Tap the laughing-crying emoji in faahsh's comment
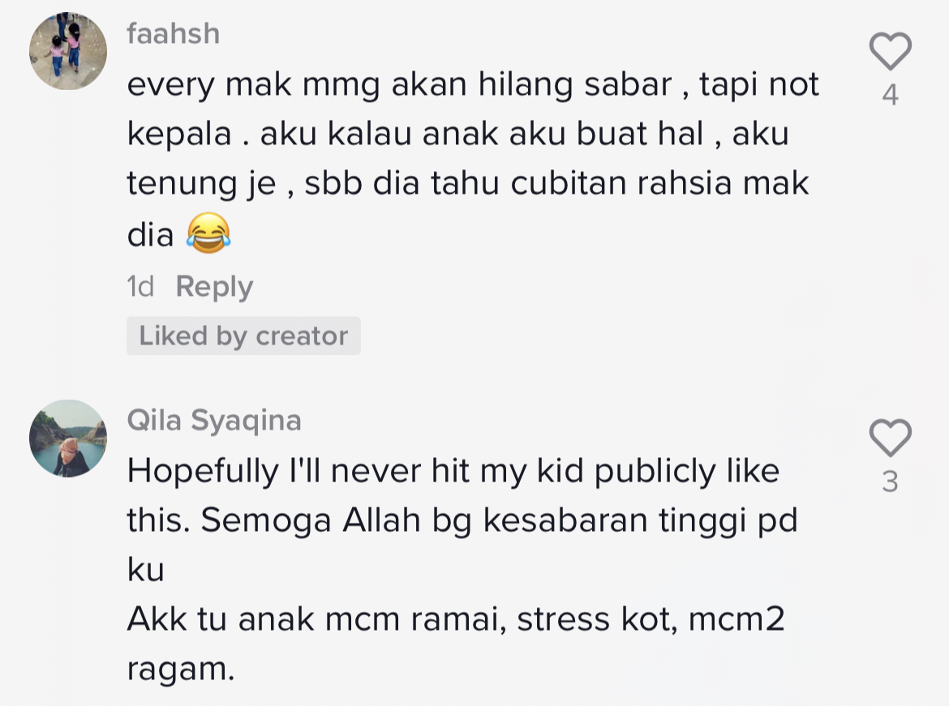 point(208,235)
